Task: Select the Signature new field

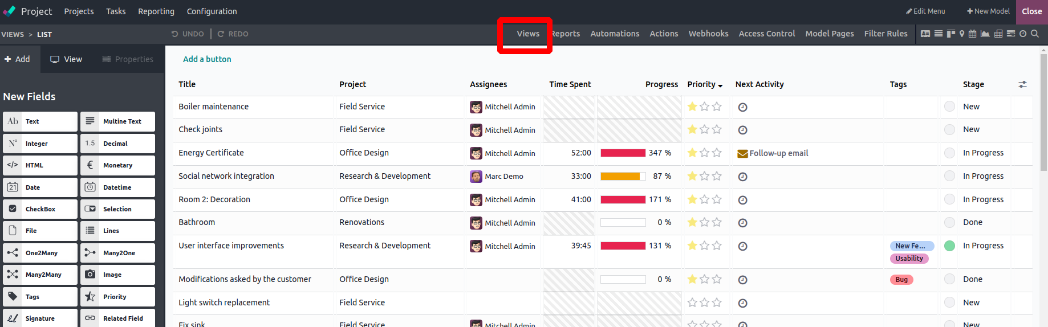Action: (40, 318)
